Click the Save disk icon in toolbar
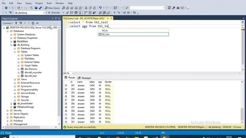246x138 pixels. (36, 8)
